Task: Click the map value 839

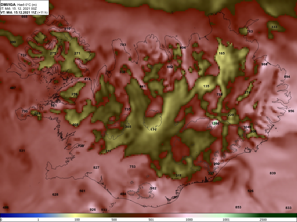Action: coord(273,173)
